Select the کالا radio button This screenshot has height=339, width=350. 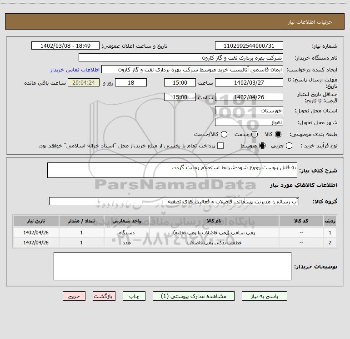click(x=278, y=134)
